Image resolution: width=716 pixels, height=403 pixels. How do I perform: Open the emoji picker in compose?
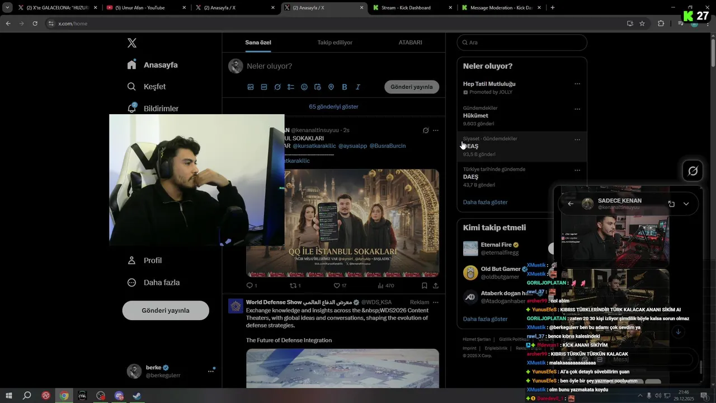(x=304, y=87)
